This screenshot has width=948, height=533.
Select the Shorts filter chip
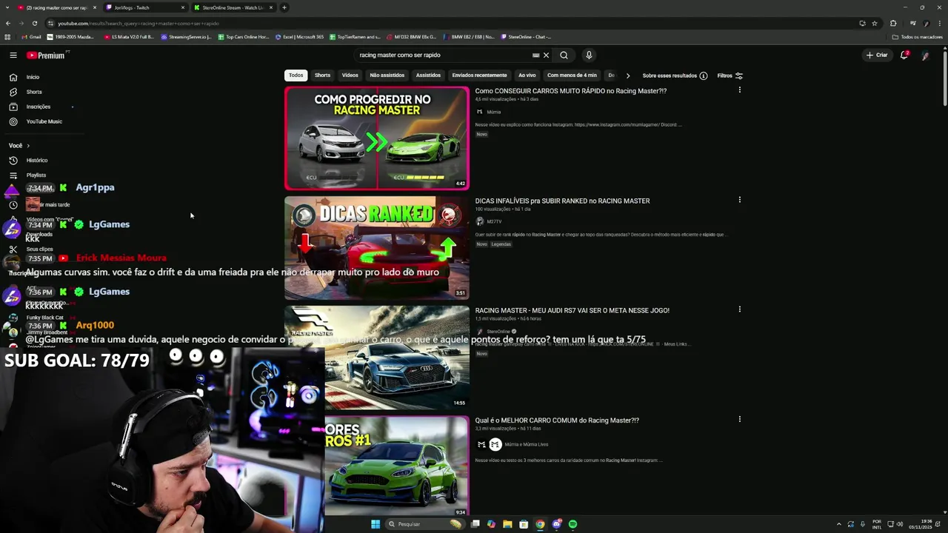tap(322, 76)
